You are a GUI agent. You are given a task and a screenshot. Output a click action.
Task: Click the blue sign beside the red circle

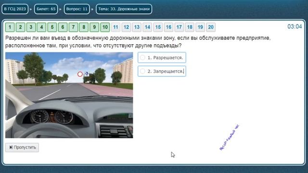pos(87,74)
